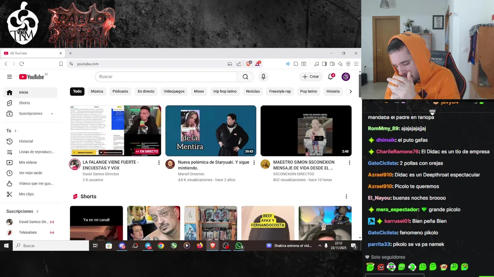This screenshot has width=494, height=277.
Task: Select the Freestyle rap chip
Action: [280, 91]
